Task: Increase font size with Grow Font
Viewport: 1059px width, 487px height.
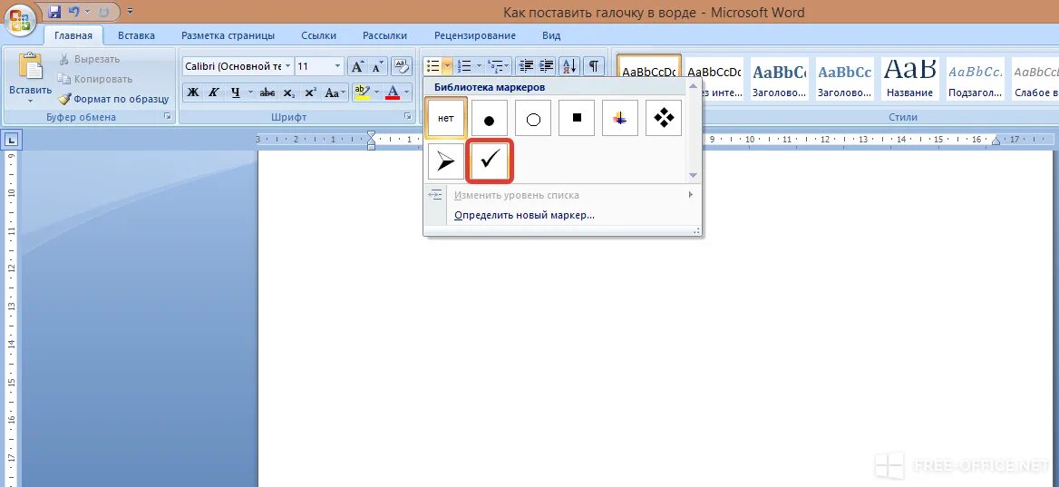Action: click(x=357, y=66)
